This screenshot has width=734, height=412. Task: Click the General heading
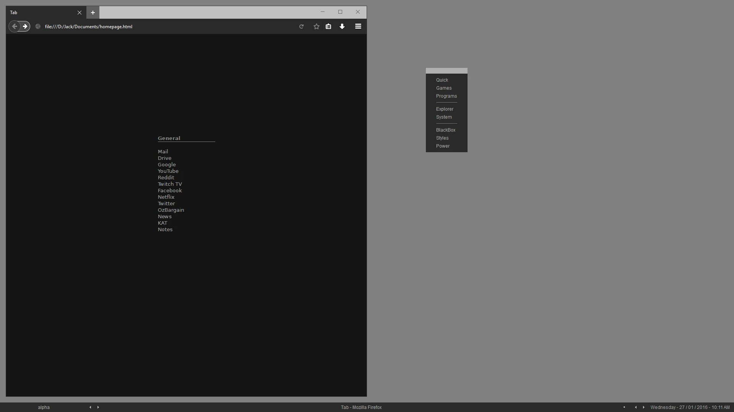tap(169, 138)
